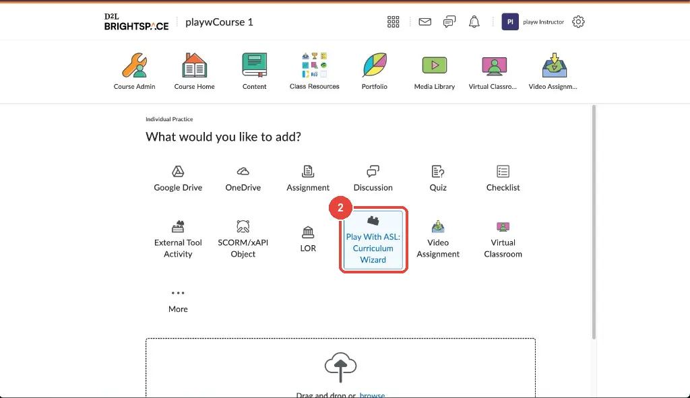Add a Quiz activity

[438, 178]
